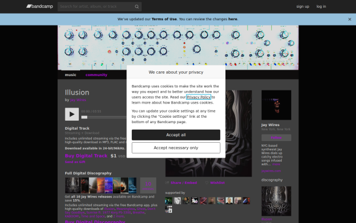Open the unicorn supporter avatar
356x223 pixels.
[195, 201]
